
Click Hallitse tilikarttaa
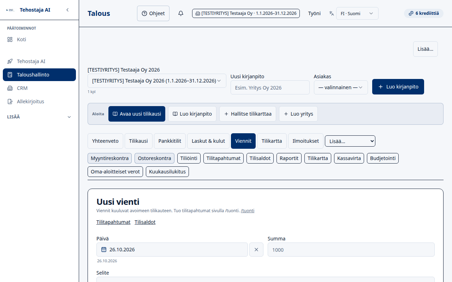pyautogui.click(x=248, y=114)
